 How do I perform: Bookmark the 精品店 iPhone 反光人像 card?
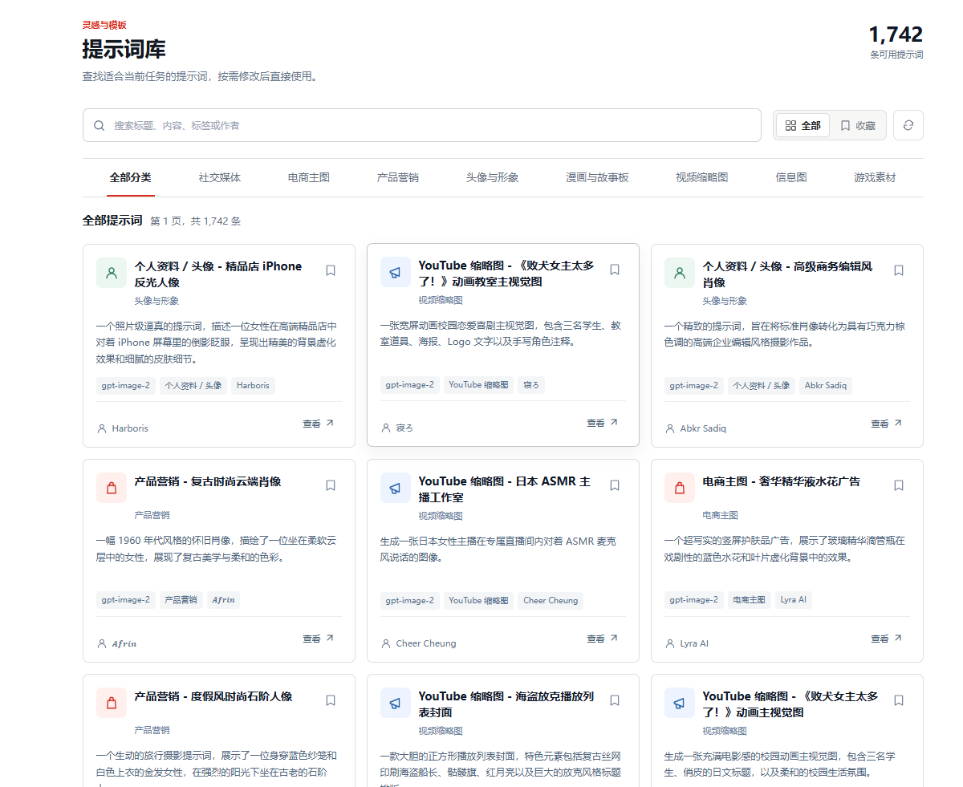coord(331,270)
